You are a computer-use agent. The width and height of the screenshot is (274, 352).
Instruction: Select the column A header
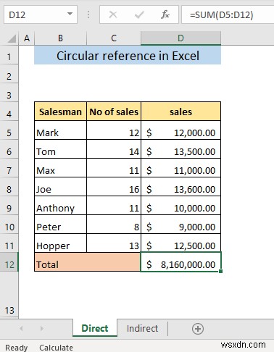(27, 38)
